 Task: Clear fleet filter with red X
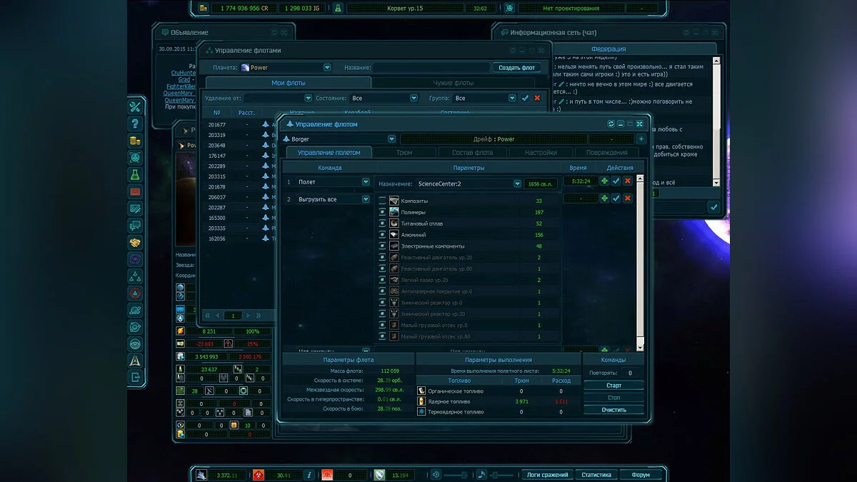(537, 98)
